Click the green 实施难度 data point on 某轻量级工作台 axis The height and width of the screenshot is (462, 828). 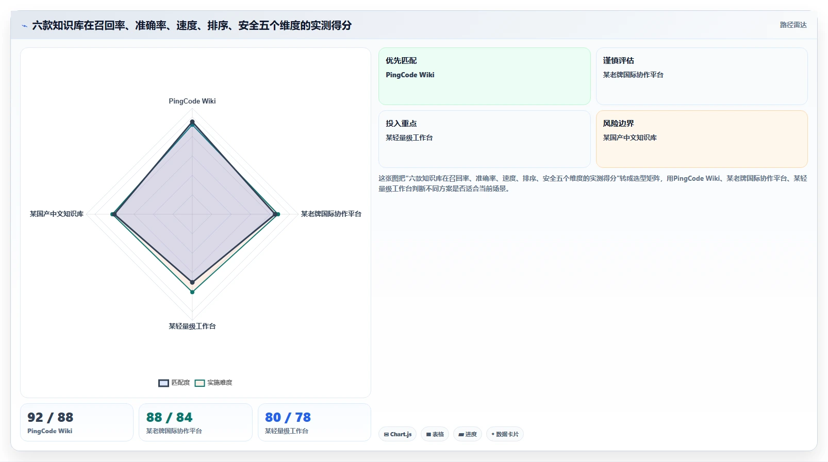(x=192, y=292)
